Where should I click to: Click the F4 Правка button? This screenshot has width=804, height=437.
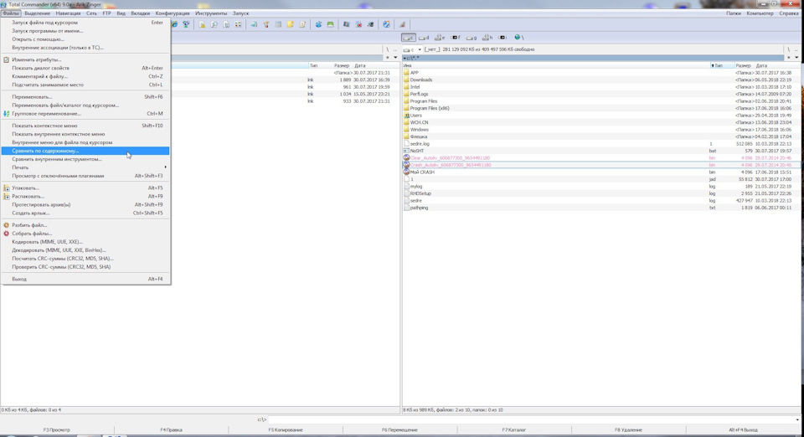pyautogui.click(x=171, y=429)
